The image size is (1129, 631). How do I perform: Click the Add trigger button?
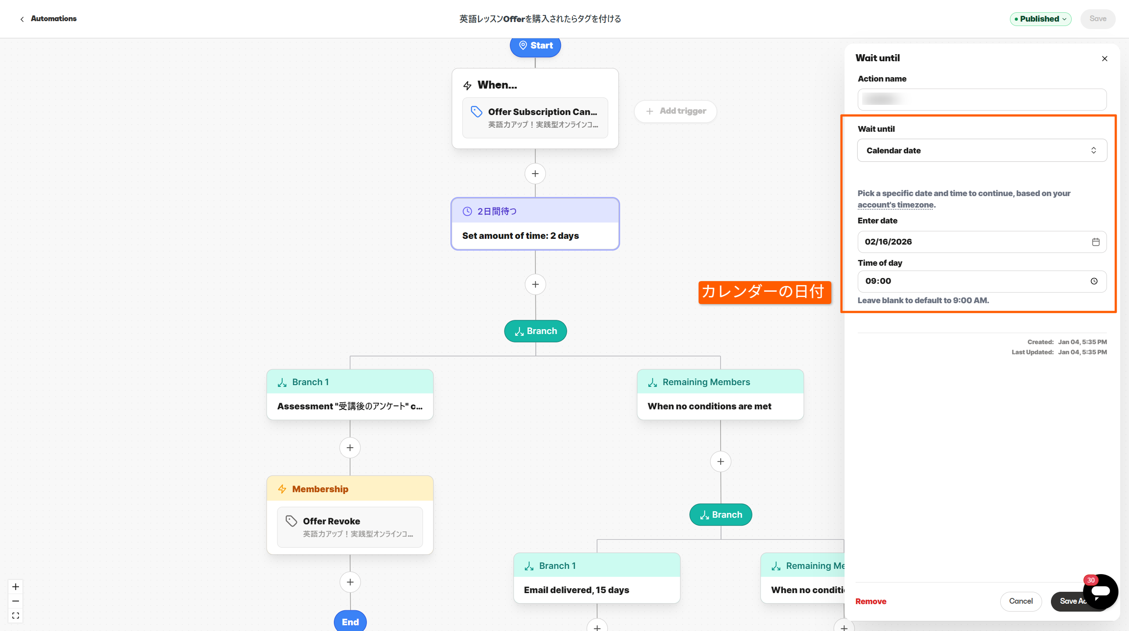tap(676, 111)
